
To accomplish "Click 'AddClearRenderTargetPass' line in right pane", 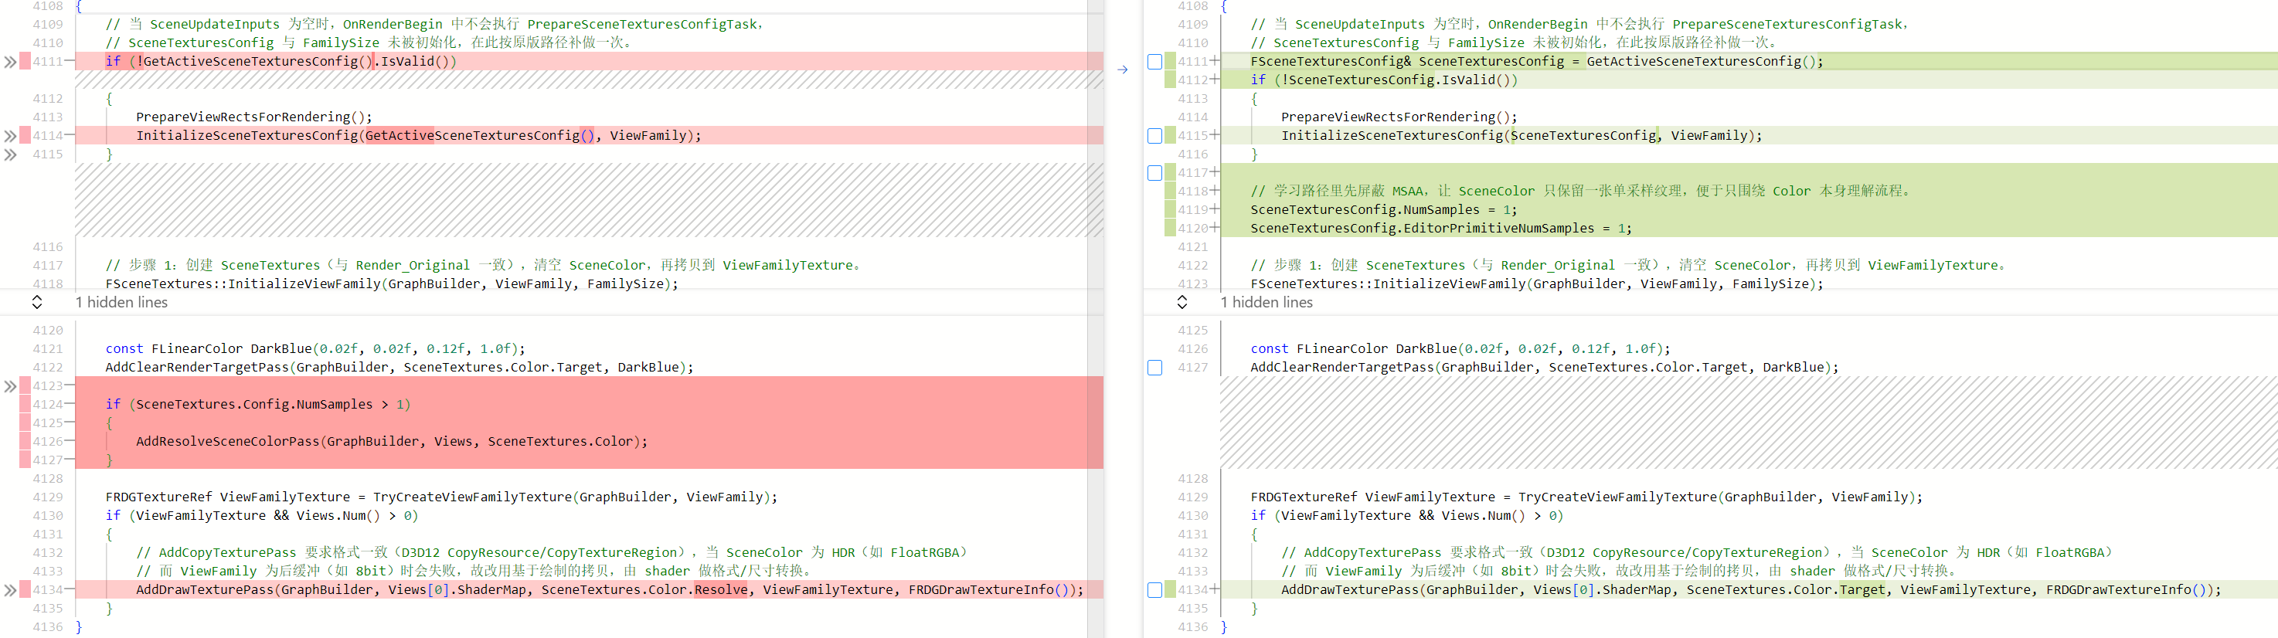I will click(x=1544, y=367).
